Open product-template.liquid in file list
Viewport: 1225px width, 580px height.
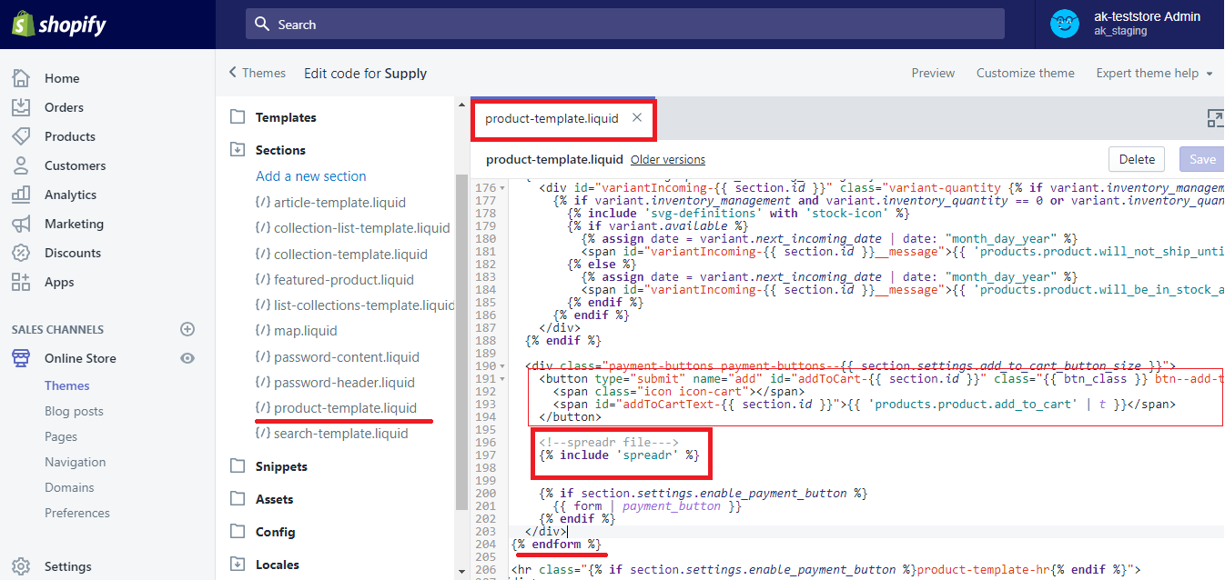click(x=337, y=408)
